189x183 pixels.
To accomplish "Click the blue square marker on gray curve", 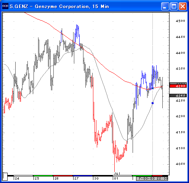I will pos(153,103).
